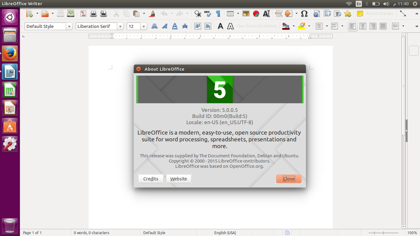This screenshot has width=420, height=236.
Task: Click the Website button
Action: pyautogui.click(x=178, y=179)
